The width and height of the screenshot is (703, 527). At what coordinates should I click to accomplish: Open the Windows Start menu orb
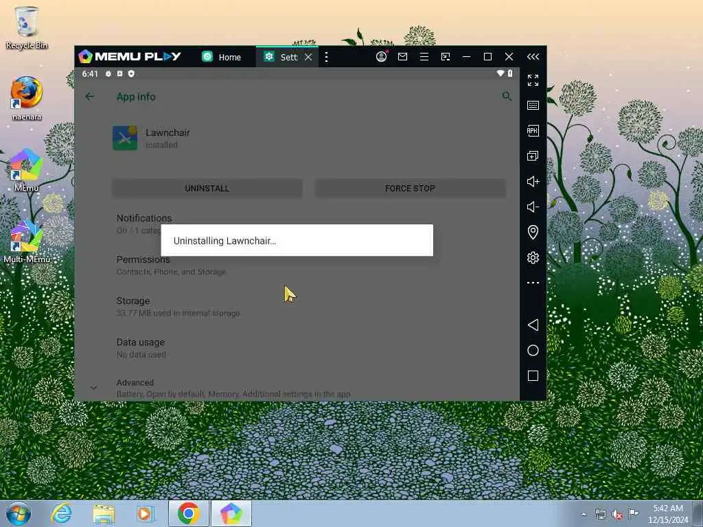point(19,513)
